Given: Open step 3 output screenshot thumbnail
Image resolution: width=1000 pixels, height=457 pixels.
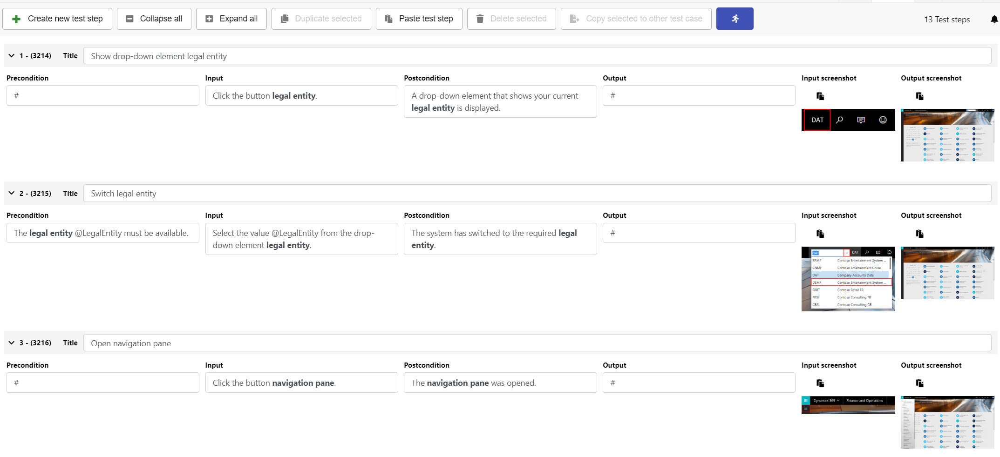Looking at the screenshot, I should [x=947, y=422].
